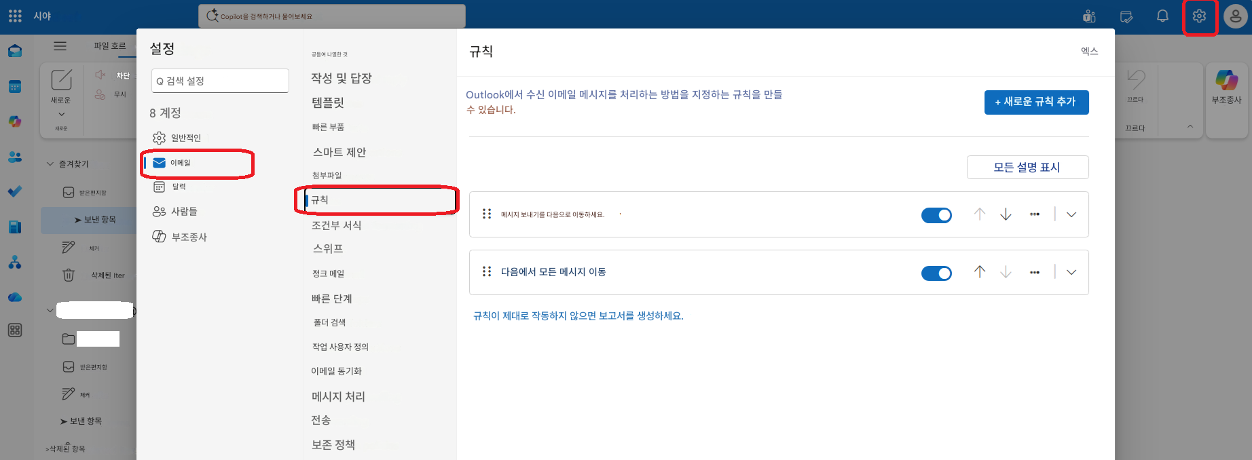Open the Settings gear icon in header

tap(1199, 16)
